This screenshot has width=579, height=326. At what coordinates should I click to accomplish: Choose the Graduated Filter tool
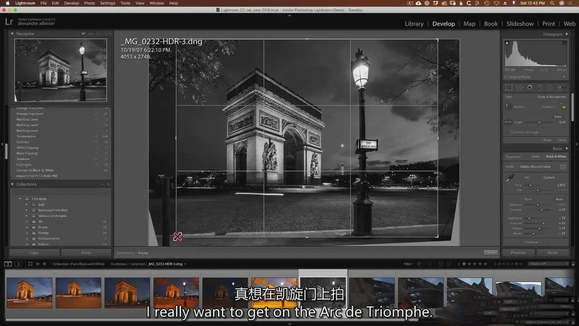click(539, 87)
